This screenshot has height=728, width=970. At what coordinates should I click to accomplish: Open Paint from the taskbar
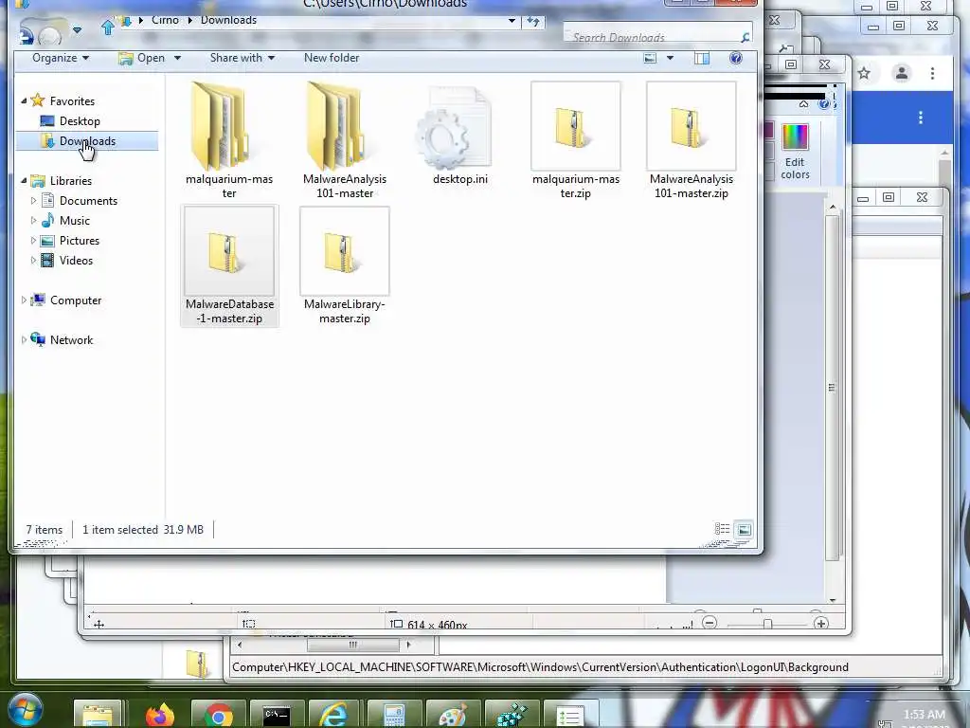tap(452, 715)
